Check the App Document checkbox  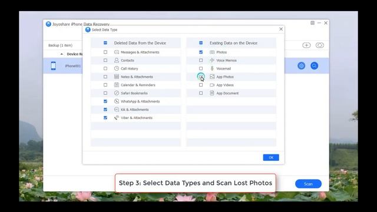point(201,93)
